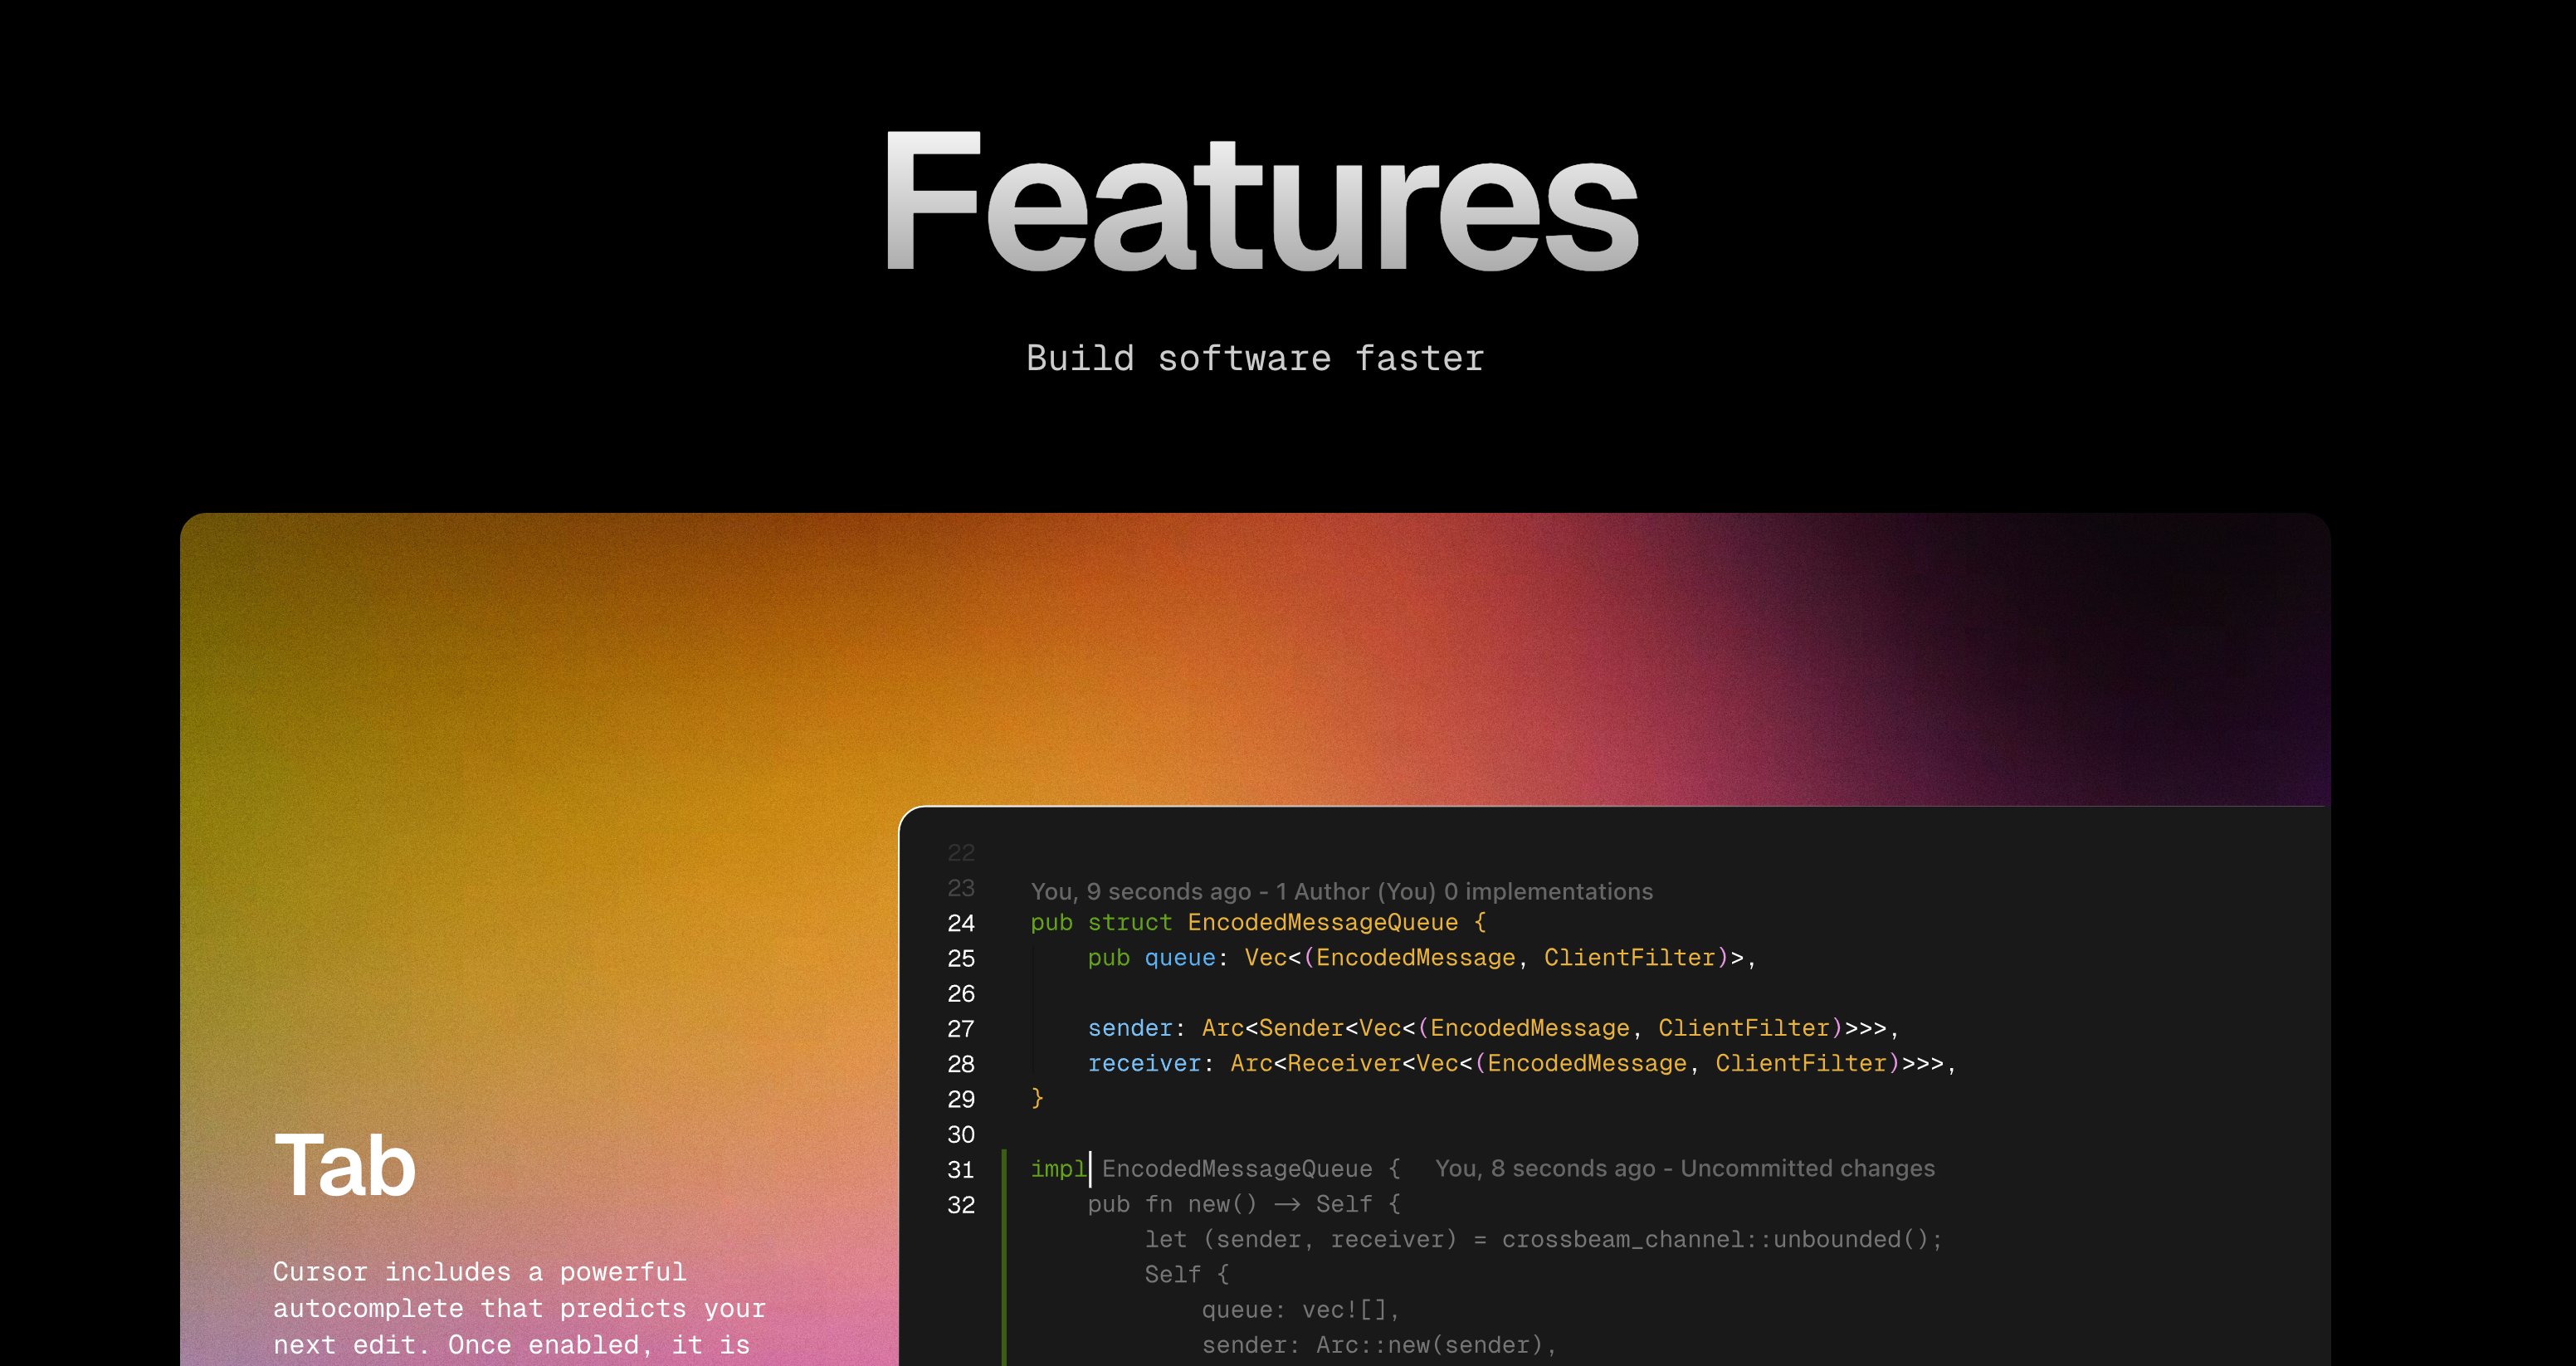Click the suggested 'queue: vec![],' line

click(1300, 1309)
